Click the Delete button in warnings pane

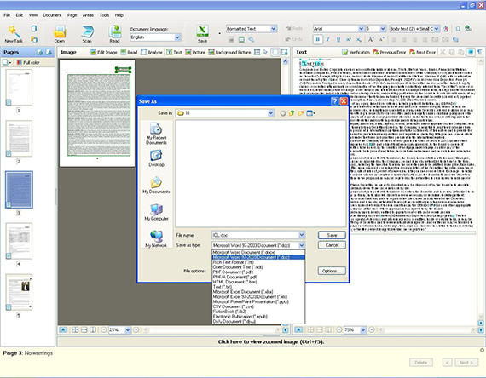[421, 362]
